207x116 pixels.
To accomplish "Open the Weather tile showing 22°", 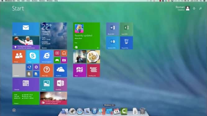I will click(x=53, y=36).
